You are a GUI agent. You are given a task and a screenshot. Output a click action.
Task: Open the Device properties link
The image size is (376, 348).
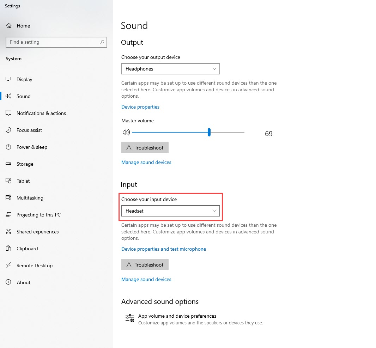click(x=140, y=107)
